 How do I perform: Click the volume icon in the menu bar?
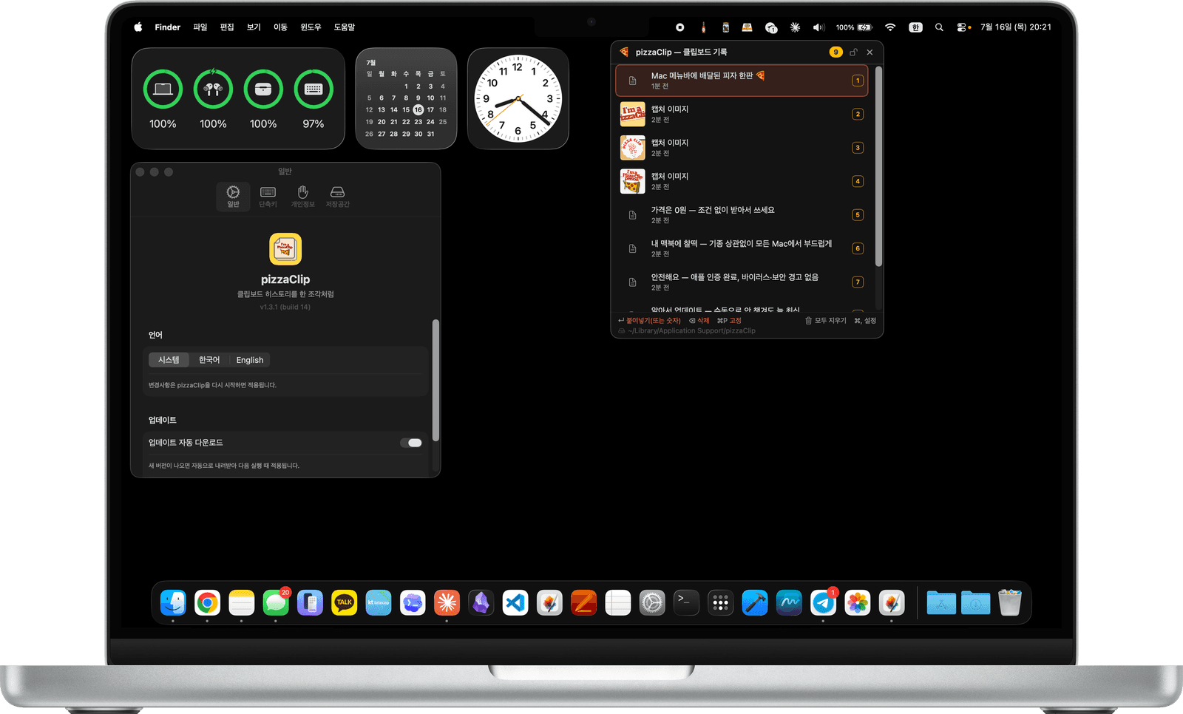[x=818, y=27]
